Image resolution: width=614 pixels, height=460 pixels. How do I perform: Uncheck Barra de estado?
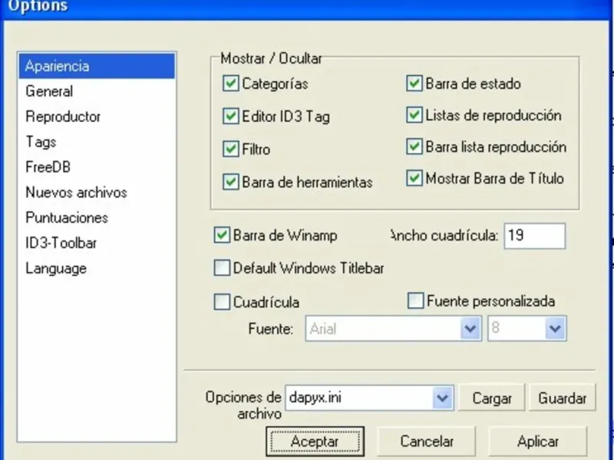[414, 84]
